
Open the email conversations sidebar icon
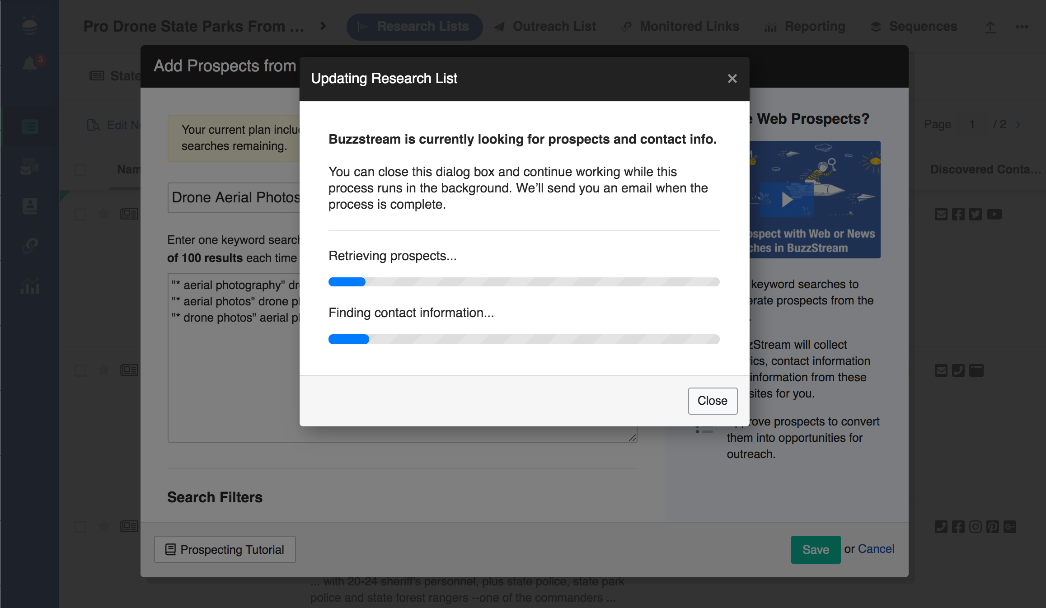[30, 167]
